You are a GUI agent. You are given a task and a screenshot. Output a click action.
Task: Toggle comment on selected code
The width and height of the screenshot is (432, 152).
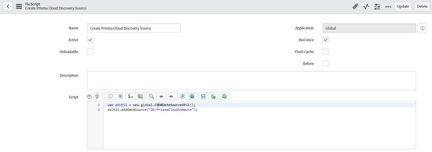(x=111, y=96)
